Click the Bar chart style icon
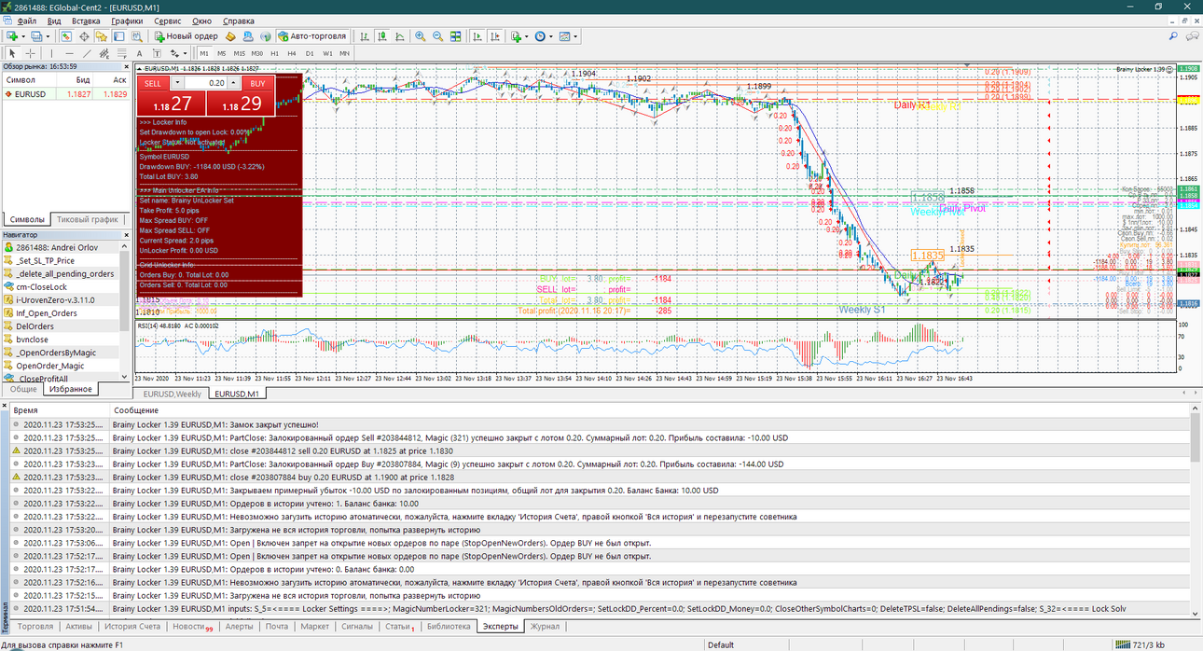This screenshot has width=1203, height=651. 365,36
